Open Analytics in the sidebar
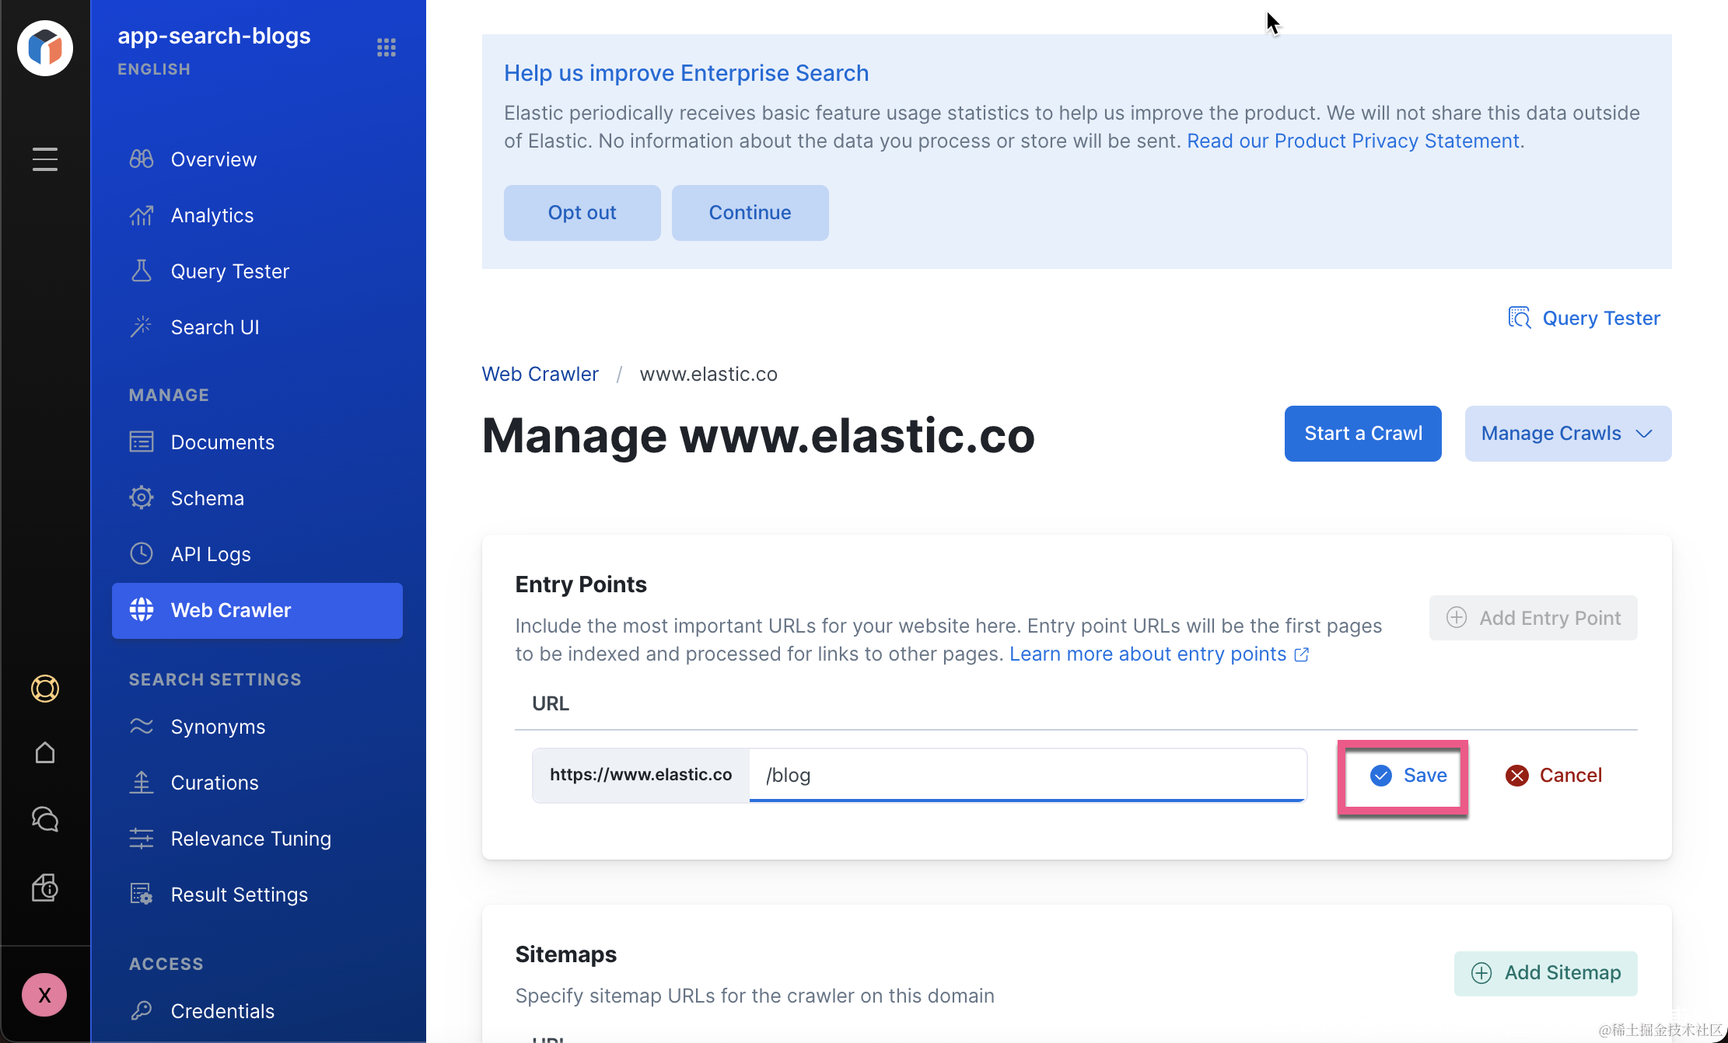 click(212, 215)
